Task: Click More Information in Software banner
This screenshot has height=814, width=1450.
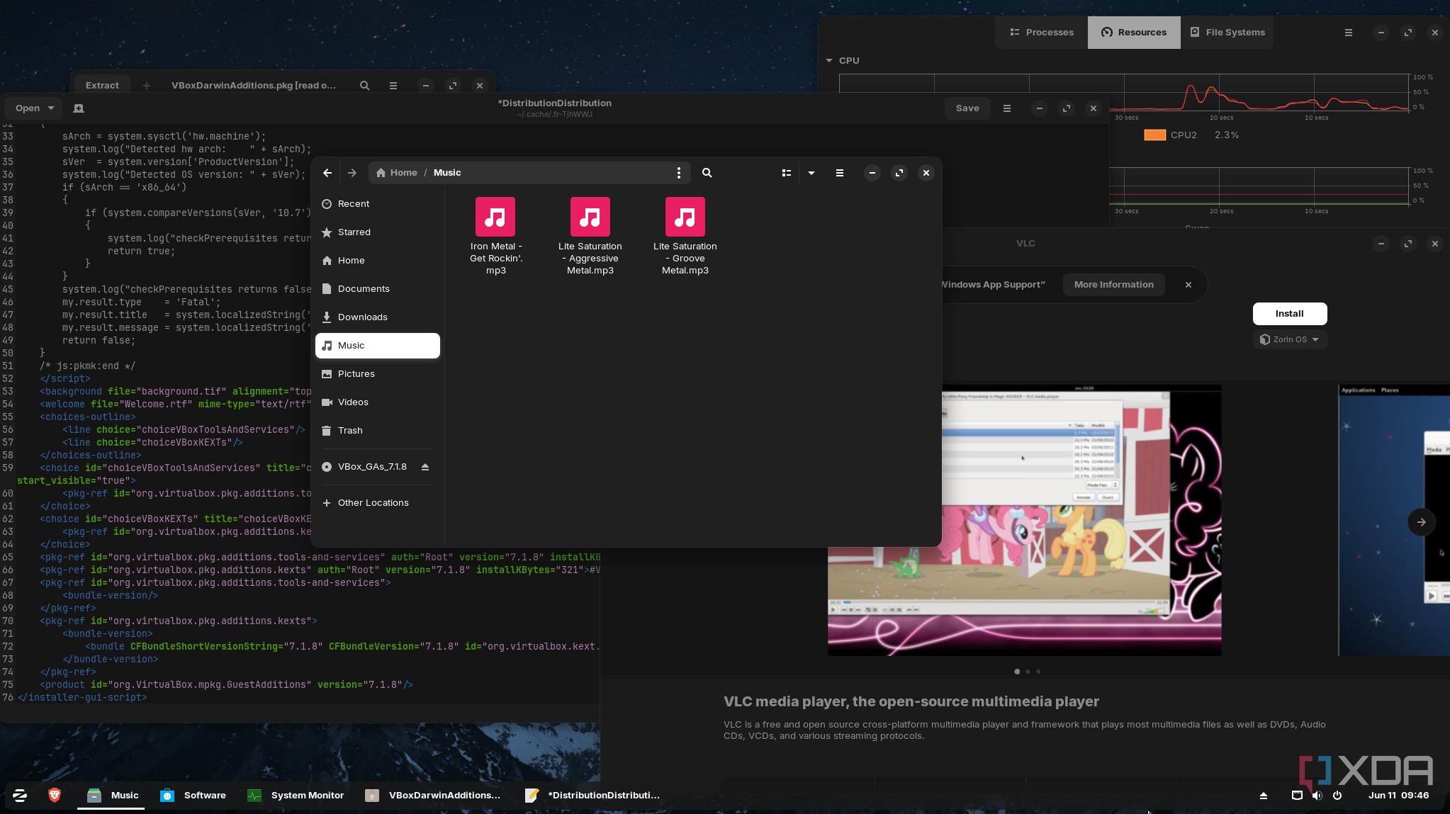Action: 1114,285
